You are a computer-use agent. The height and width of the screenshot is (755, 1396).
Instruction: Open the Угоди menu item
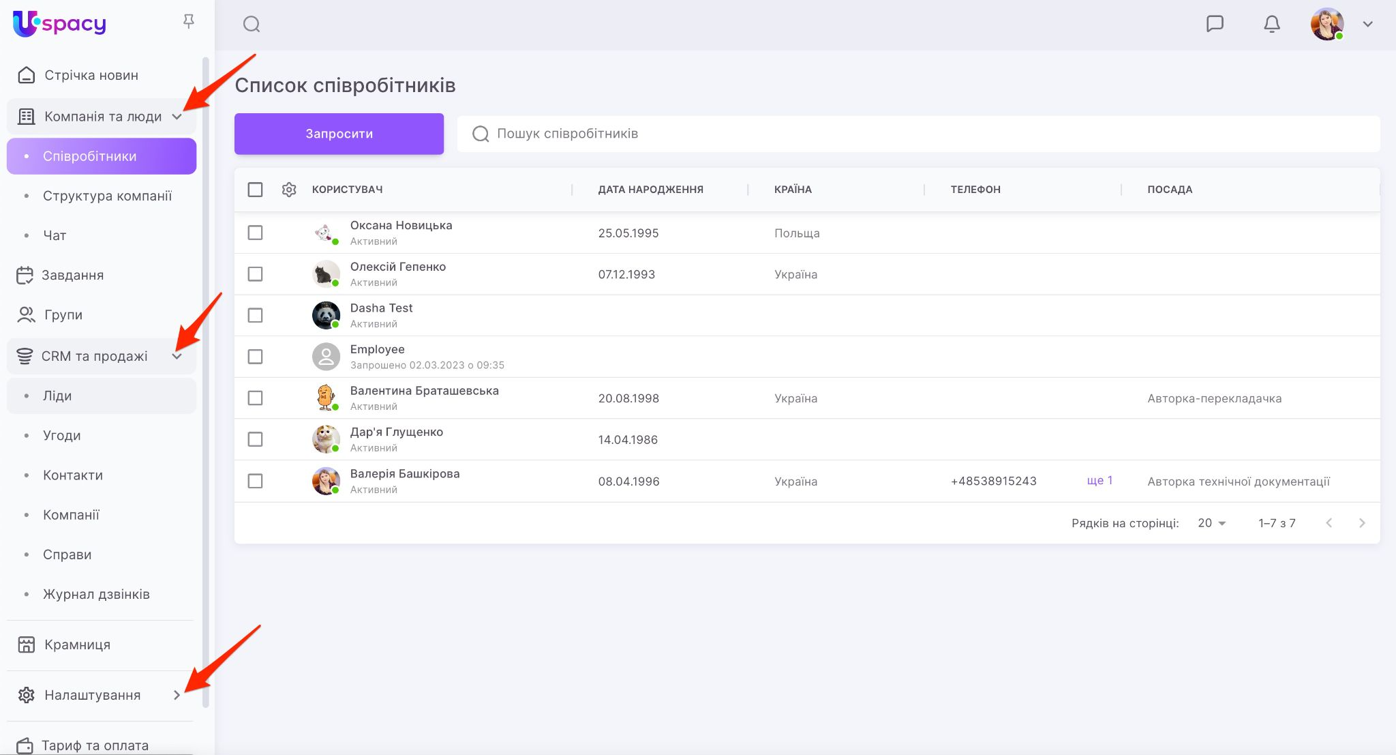point(62,435)
